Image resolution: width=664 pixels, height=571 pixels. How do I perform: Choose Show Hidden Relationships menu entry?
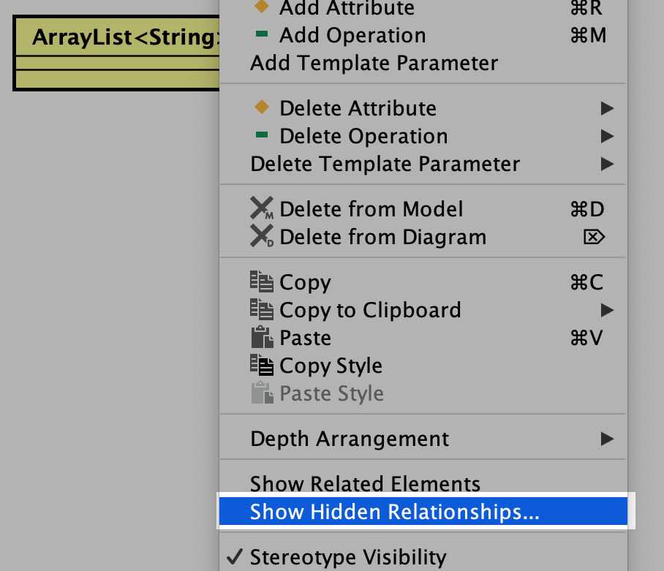click(395, 512)
